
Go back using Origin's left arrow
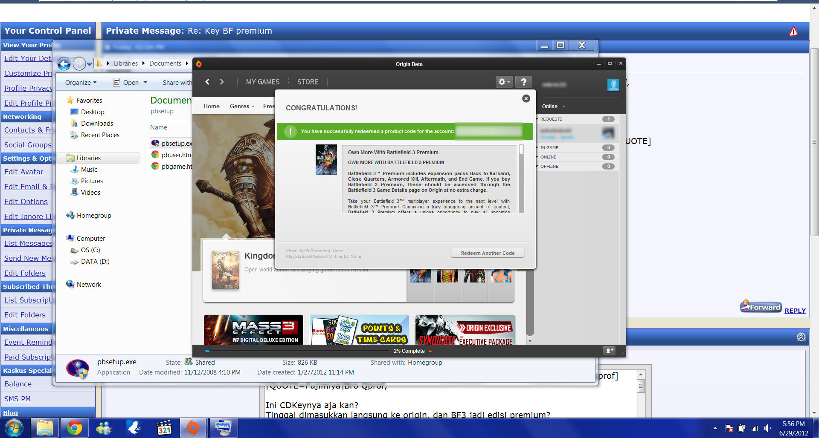(207, 82)
